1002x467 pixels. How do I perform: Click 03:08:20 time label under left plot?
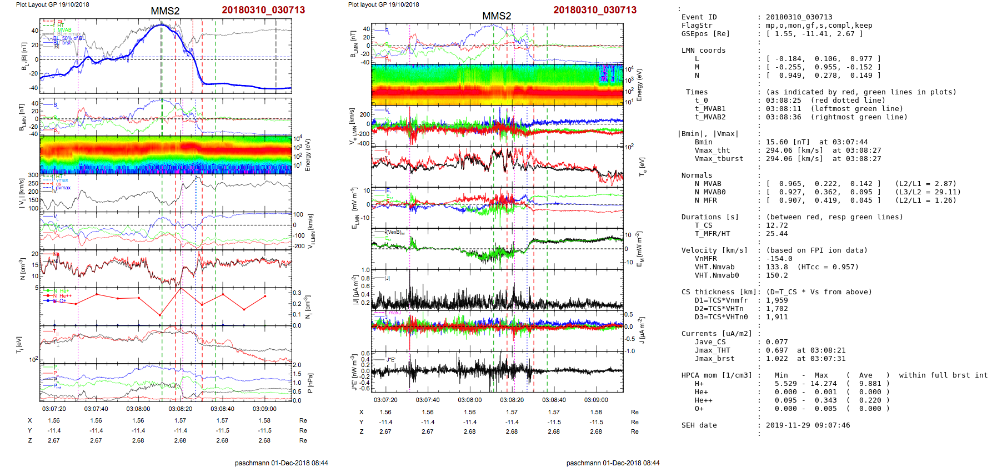coord(181,409)
